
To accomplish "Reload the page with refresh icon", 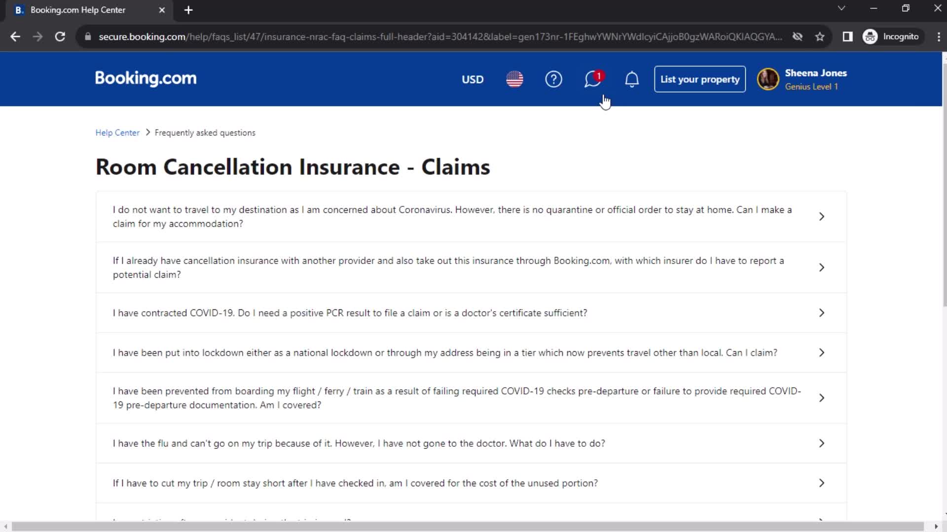I will (x=60, y=36).
